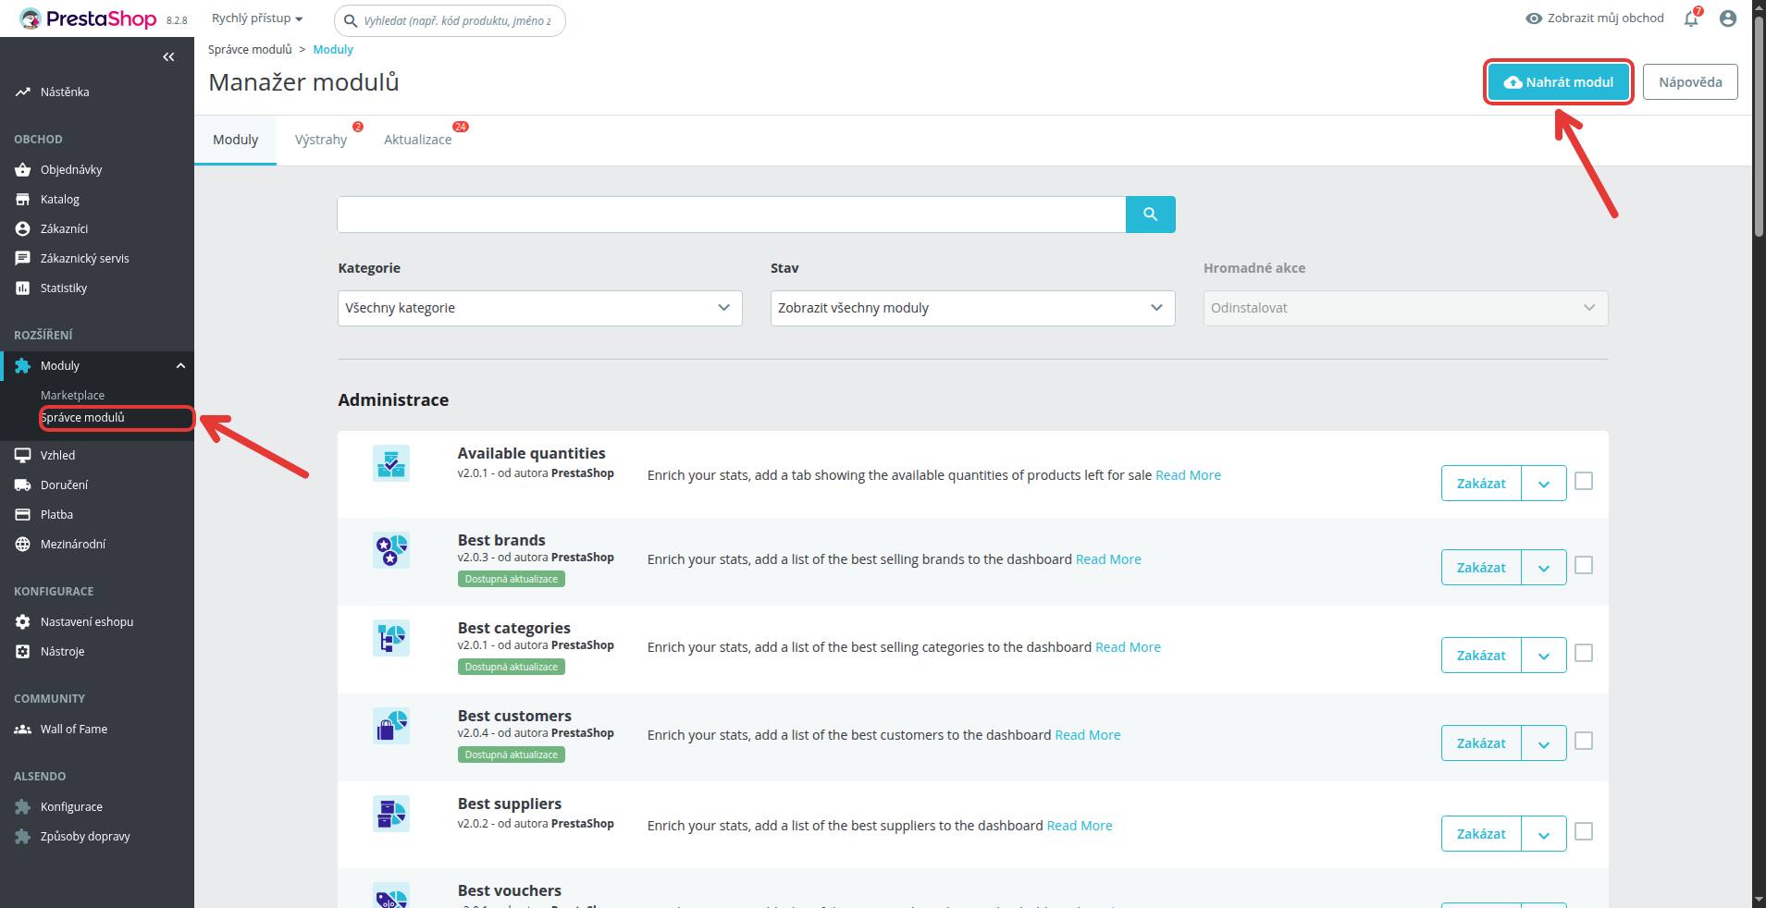Viewport: 1766px width, 908px height.
Task: Click the Nahrát modul button
Action: pos(1559,82)
